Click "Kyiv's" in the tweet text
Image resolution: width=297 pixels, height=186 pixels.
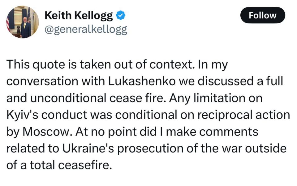(x=22, y=115)
